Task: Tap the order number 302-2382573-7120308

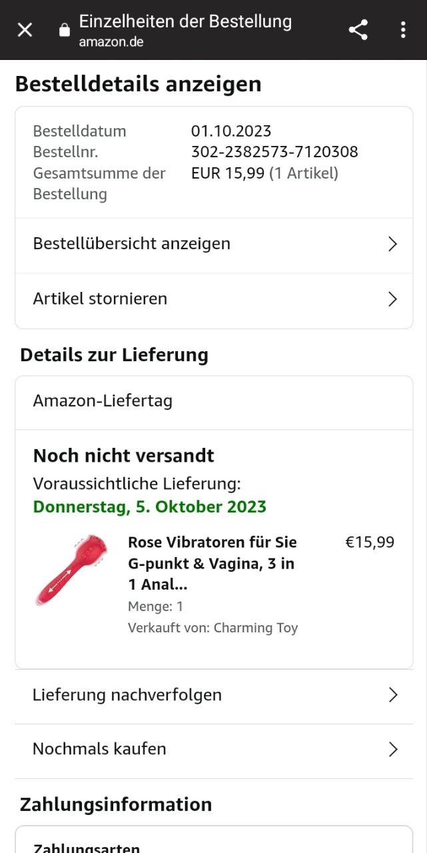Action: [x=274, y=152]
